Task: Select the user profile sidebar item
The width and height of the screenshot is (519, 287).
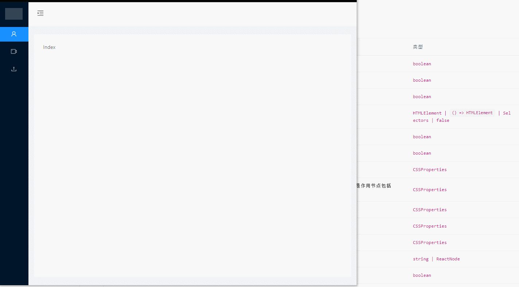Action: click(14, 34)
